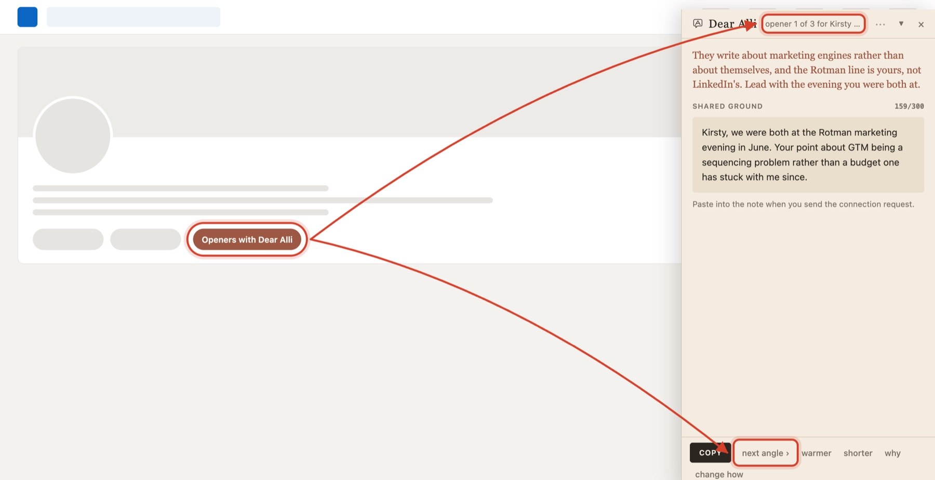
Task: Click the 'why' link
Action: point(892,453)
